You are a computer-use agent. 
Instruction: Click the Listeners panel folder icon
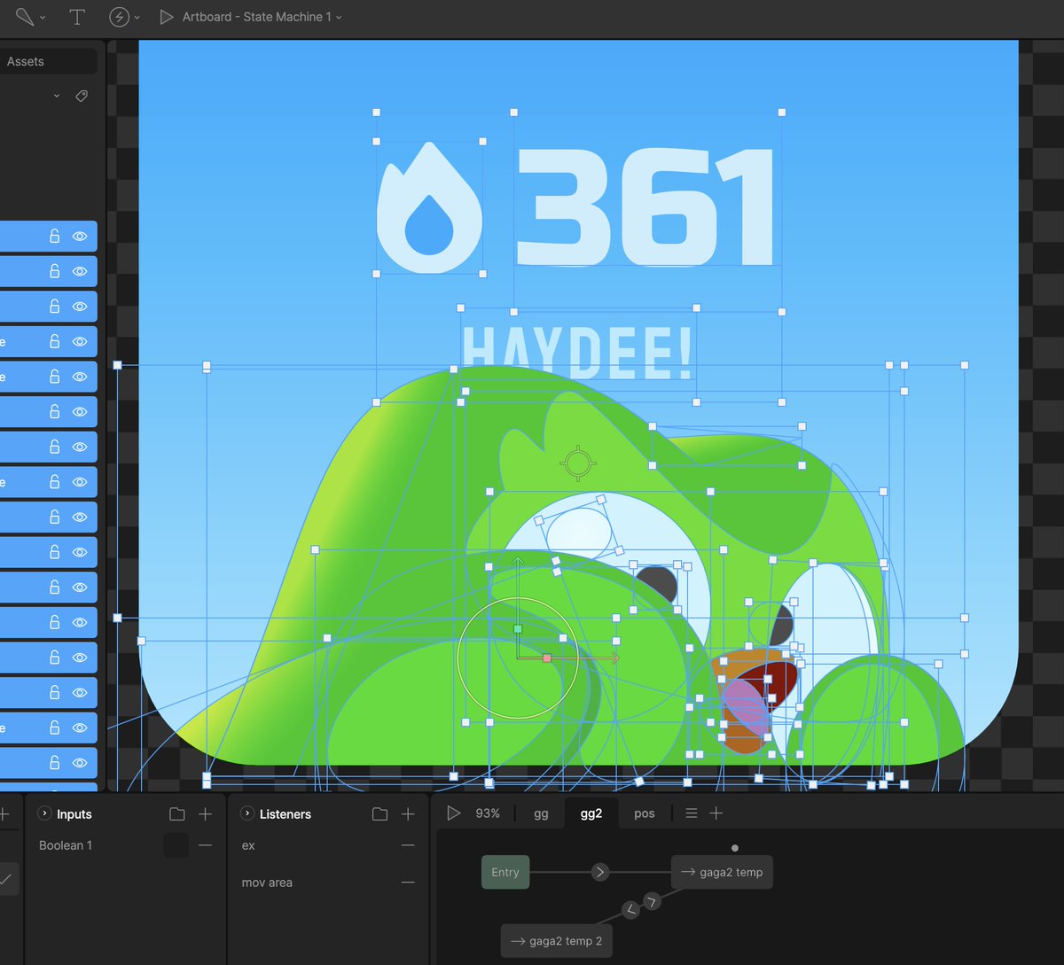380,813
